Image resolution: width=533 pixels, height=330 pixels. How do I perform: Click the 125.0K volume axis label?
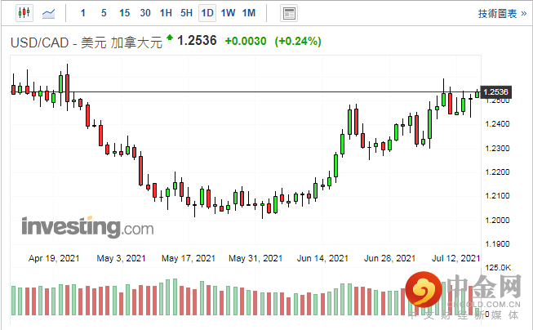498,268
